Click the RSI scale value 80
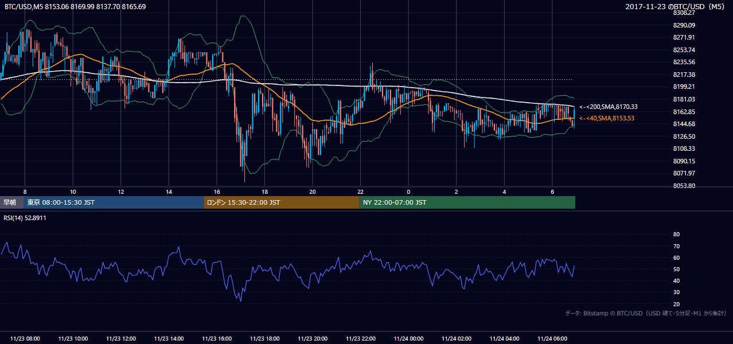This screenshot has width=733, height=344. (x=676, y=234)
